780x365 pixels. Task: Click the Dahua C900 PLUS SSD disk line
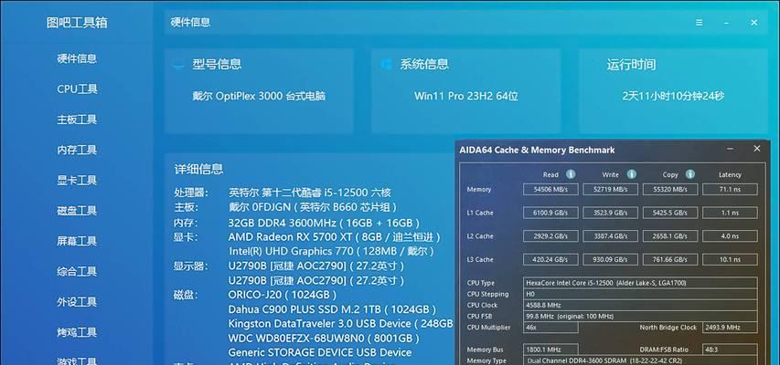click(332, 309)
